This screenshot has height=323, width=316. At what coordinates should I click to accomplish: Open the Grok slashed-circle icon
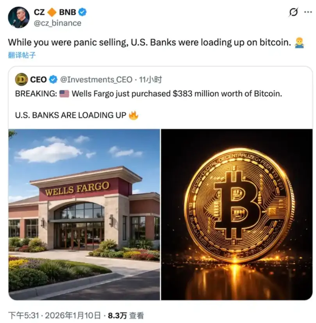[293, 12]
